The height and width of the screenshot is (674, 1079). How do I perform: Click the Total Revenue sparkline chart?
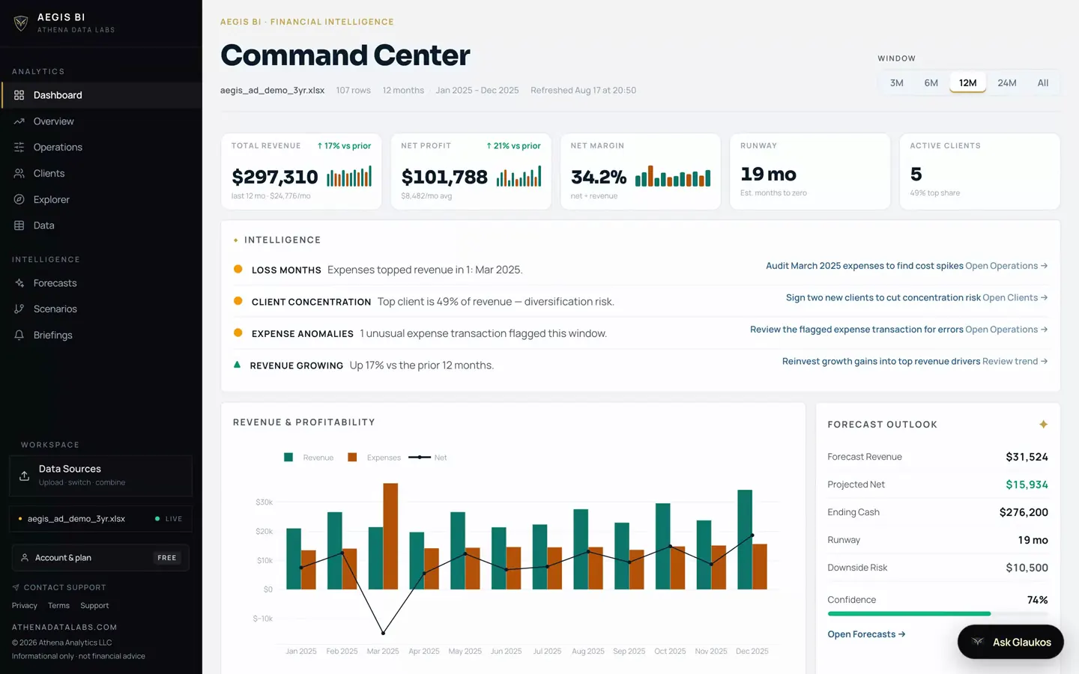pos(349,177)
